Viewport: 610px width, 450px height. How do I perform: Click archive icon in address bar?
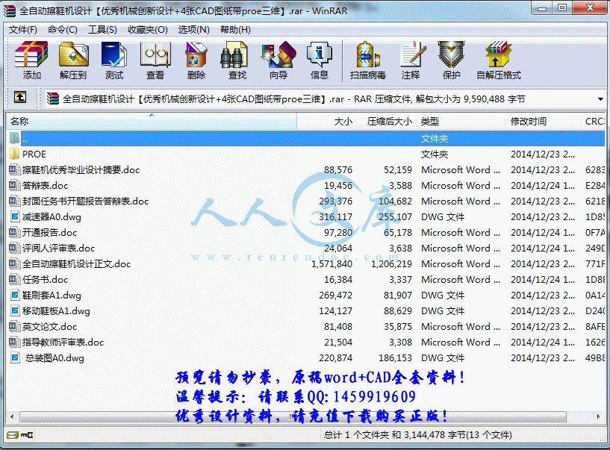click(53, 99)
